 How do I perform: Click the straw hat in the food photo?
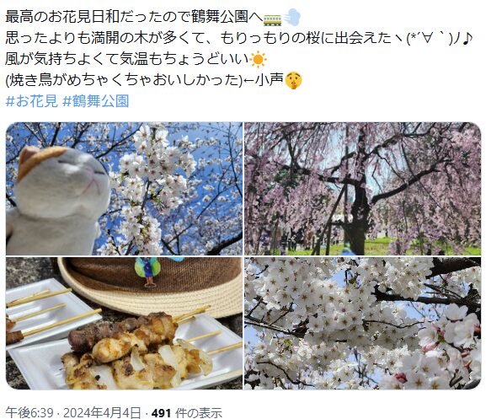pos(150,287)
